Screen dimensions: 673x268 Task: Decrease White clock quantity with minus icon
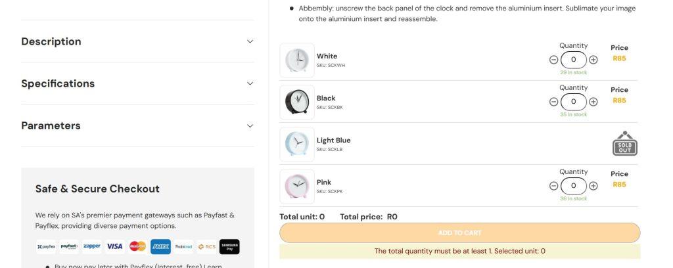click(553, 60)
